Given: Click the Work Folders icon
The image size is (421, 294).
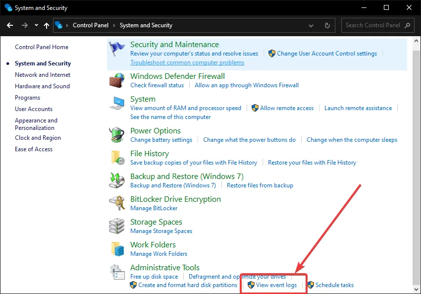Looking at the screenshot, I should pyautogui.click(x=117, y=249).
